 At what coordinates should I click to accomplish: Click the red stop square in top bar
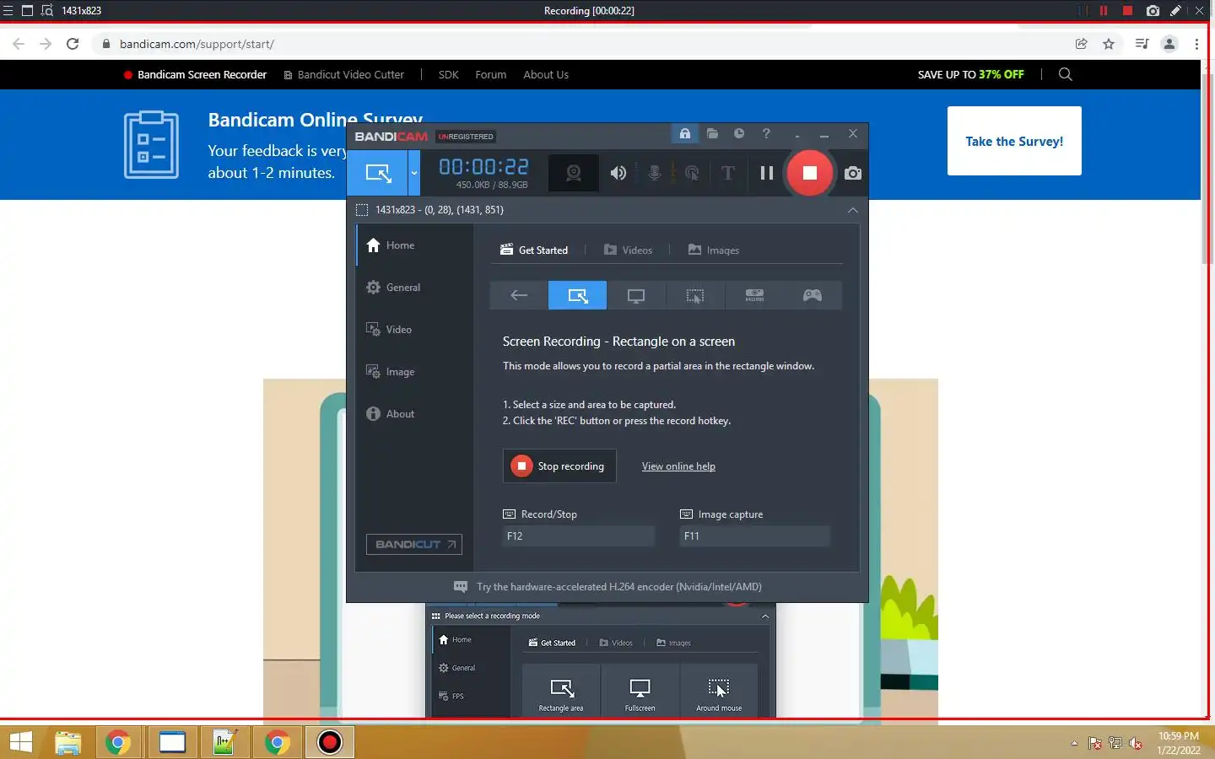pyautogui.click(x=1127, y=11)
